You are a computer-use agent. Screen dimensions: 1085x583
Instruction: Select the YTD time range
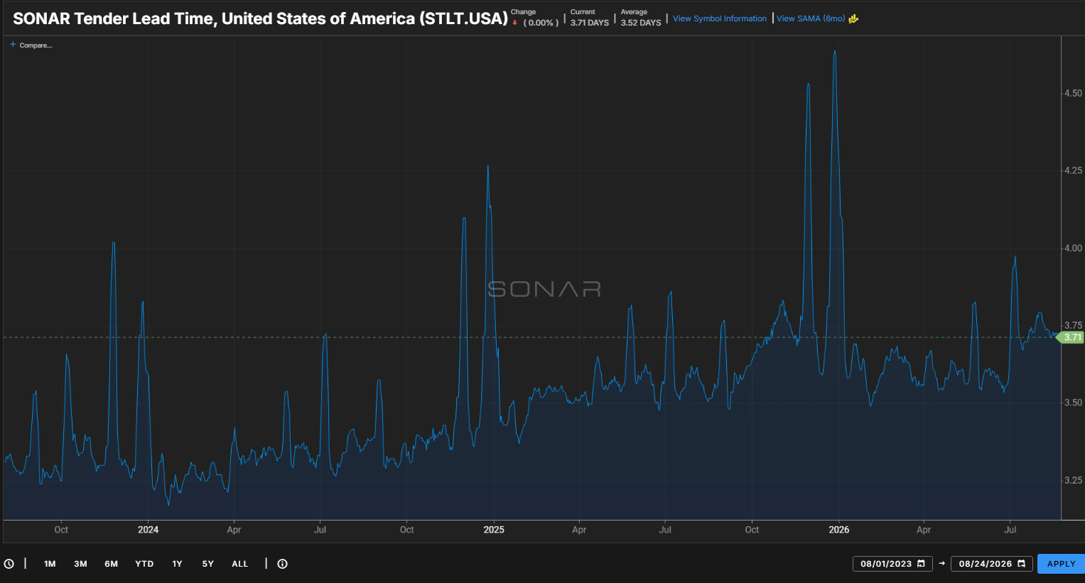144,564
